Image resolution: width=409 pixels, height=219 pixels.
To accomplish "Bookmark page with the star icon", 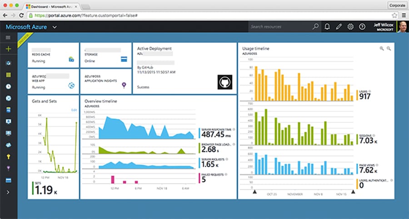I will click(394, 15).
